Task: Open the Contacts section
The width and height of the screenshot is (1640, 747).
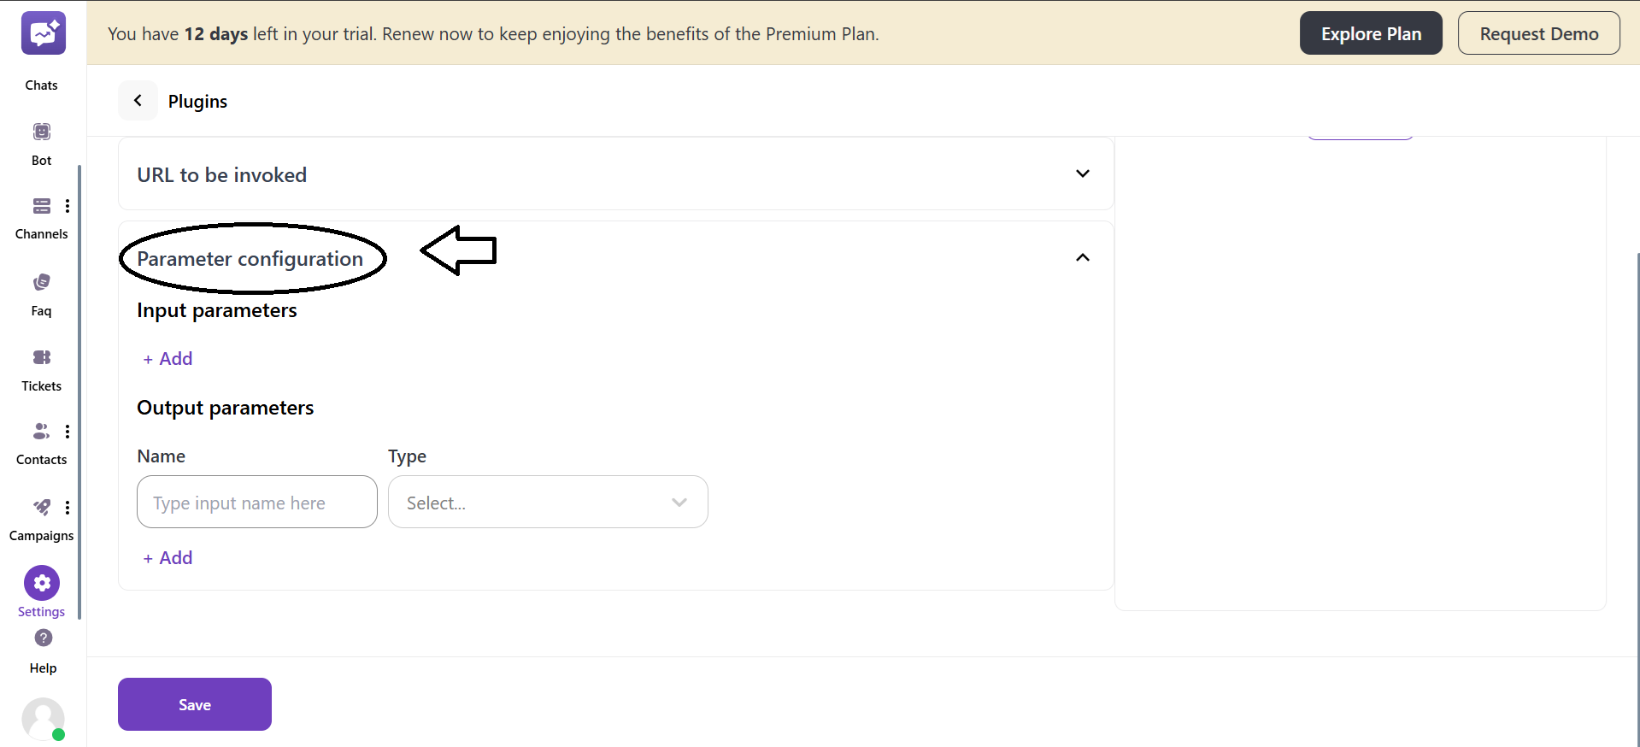Action: (x=40, y=432)
